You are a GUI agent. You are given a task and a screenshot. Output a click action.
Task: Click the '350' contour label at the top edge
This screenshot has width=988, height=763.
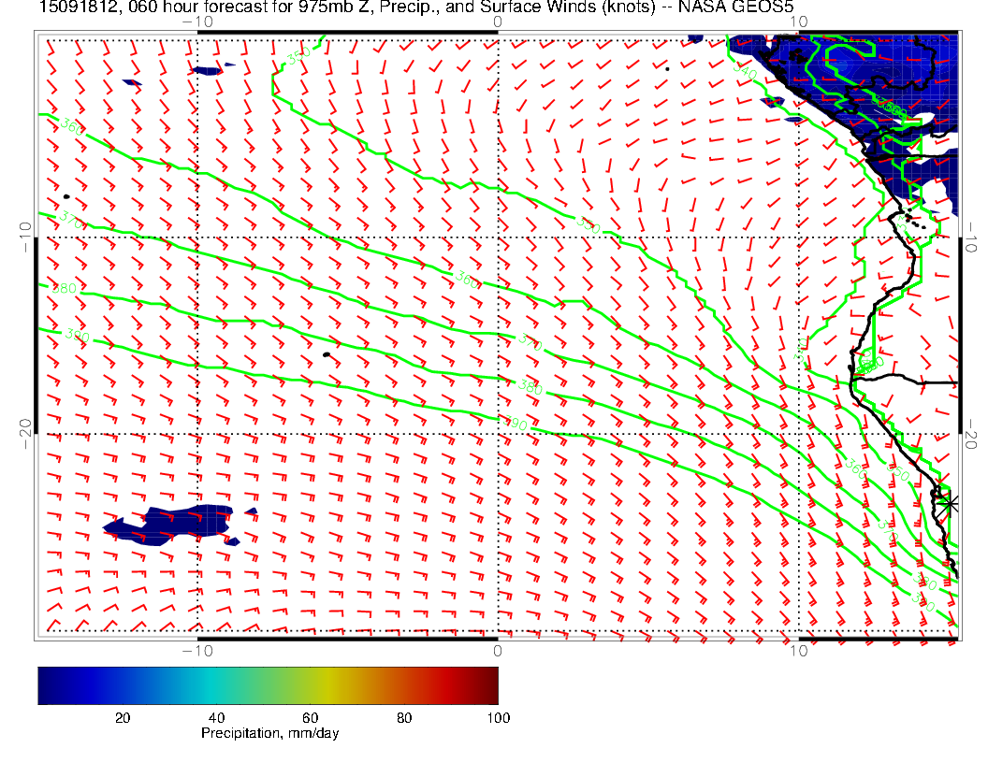[x=298, y=56]
